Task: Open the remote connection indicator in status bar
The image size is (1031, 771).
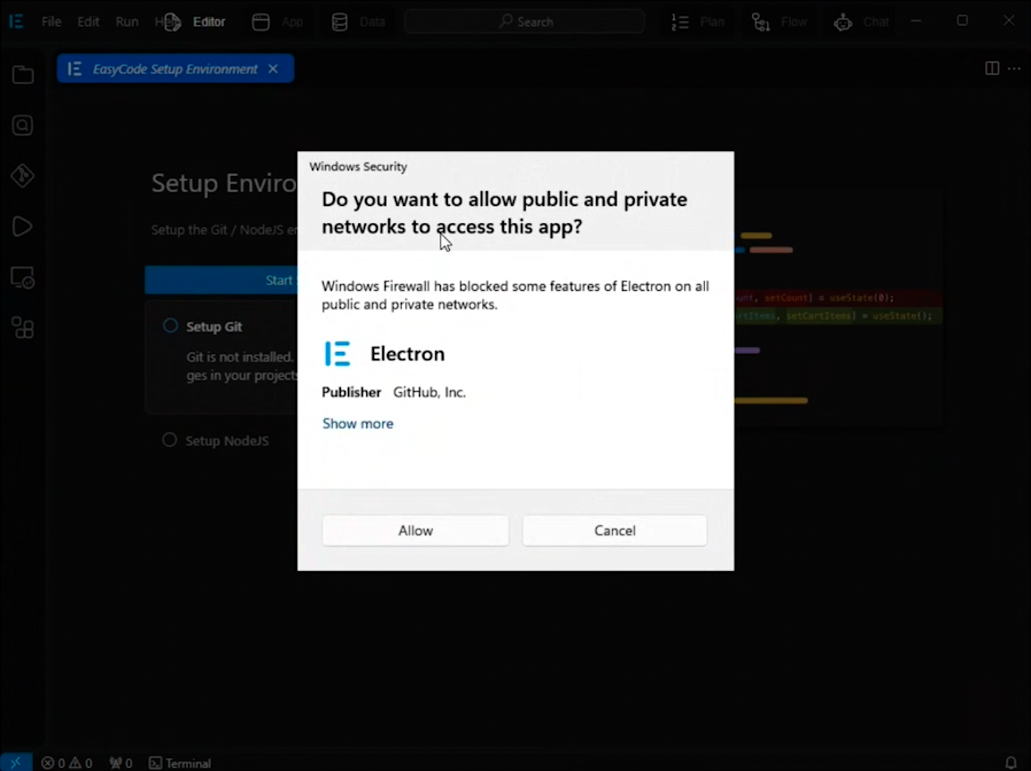Action: tap(16, 762)
